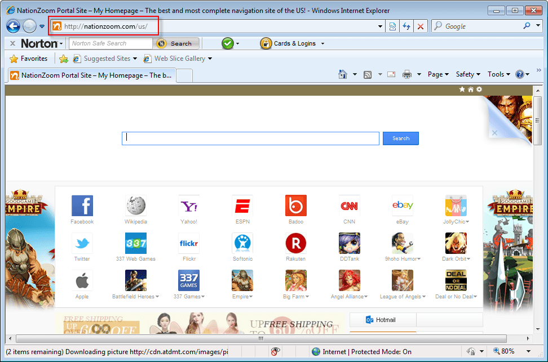
Task: Open the Favorites button
Action: click(x=29, y=59)
